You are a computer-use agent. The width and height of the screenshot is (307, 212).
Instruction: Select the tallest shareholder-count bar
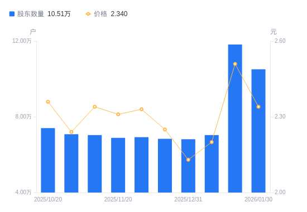coord(235,119)
